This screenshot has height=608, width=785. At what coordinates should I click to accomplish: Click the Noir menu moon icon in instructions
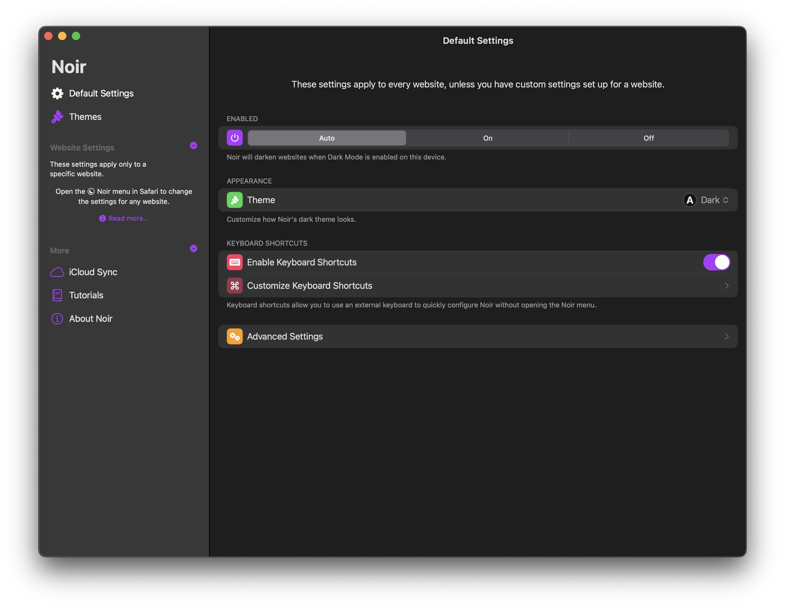pos(91,191)
